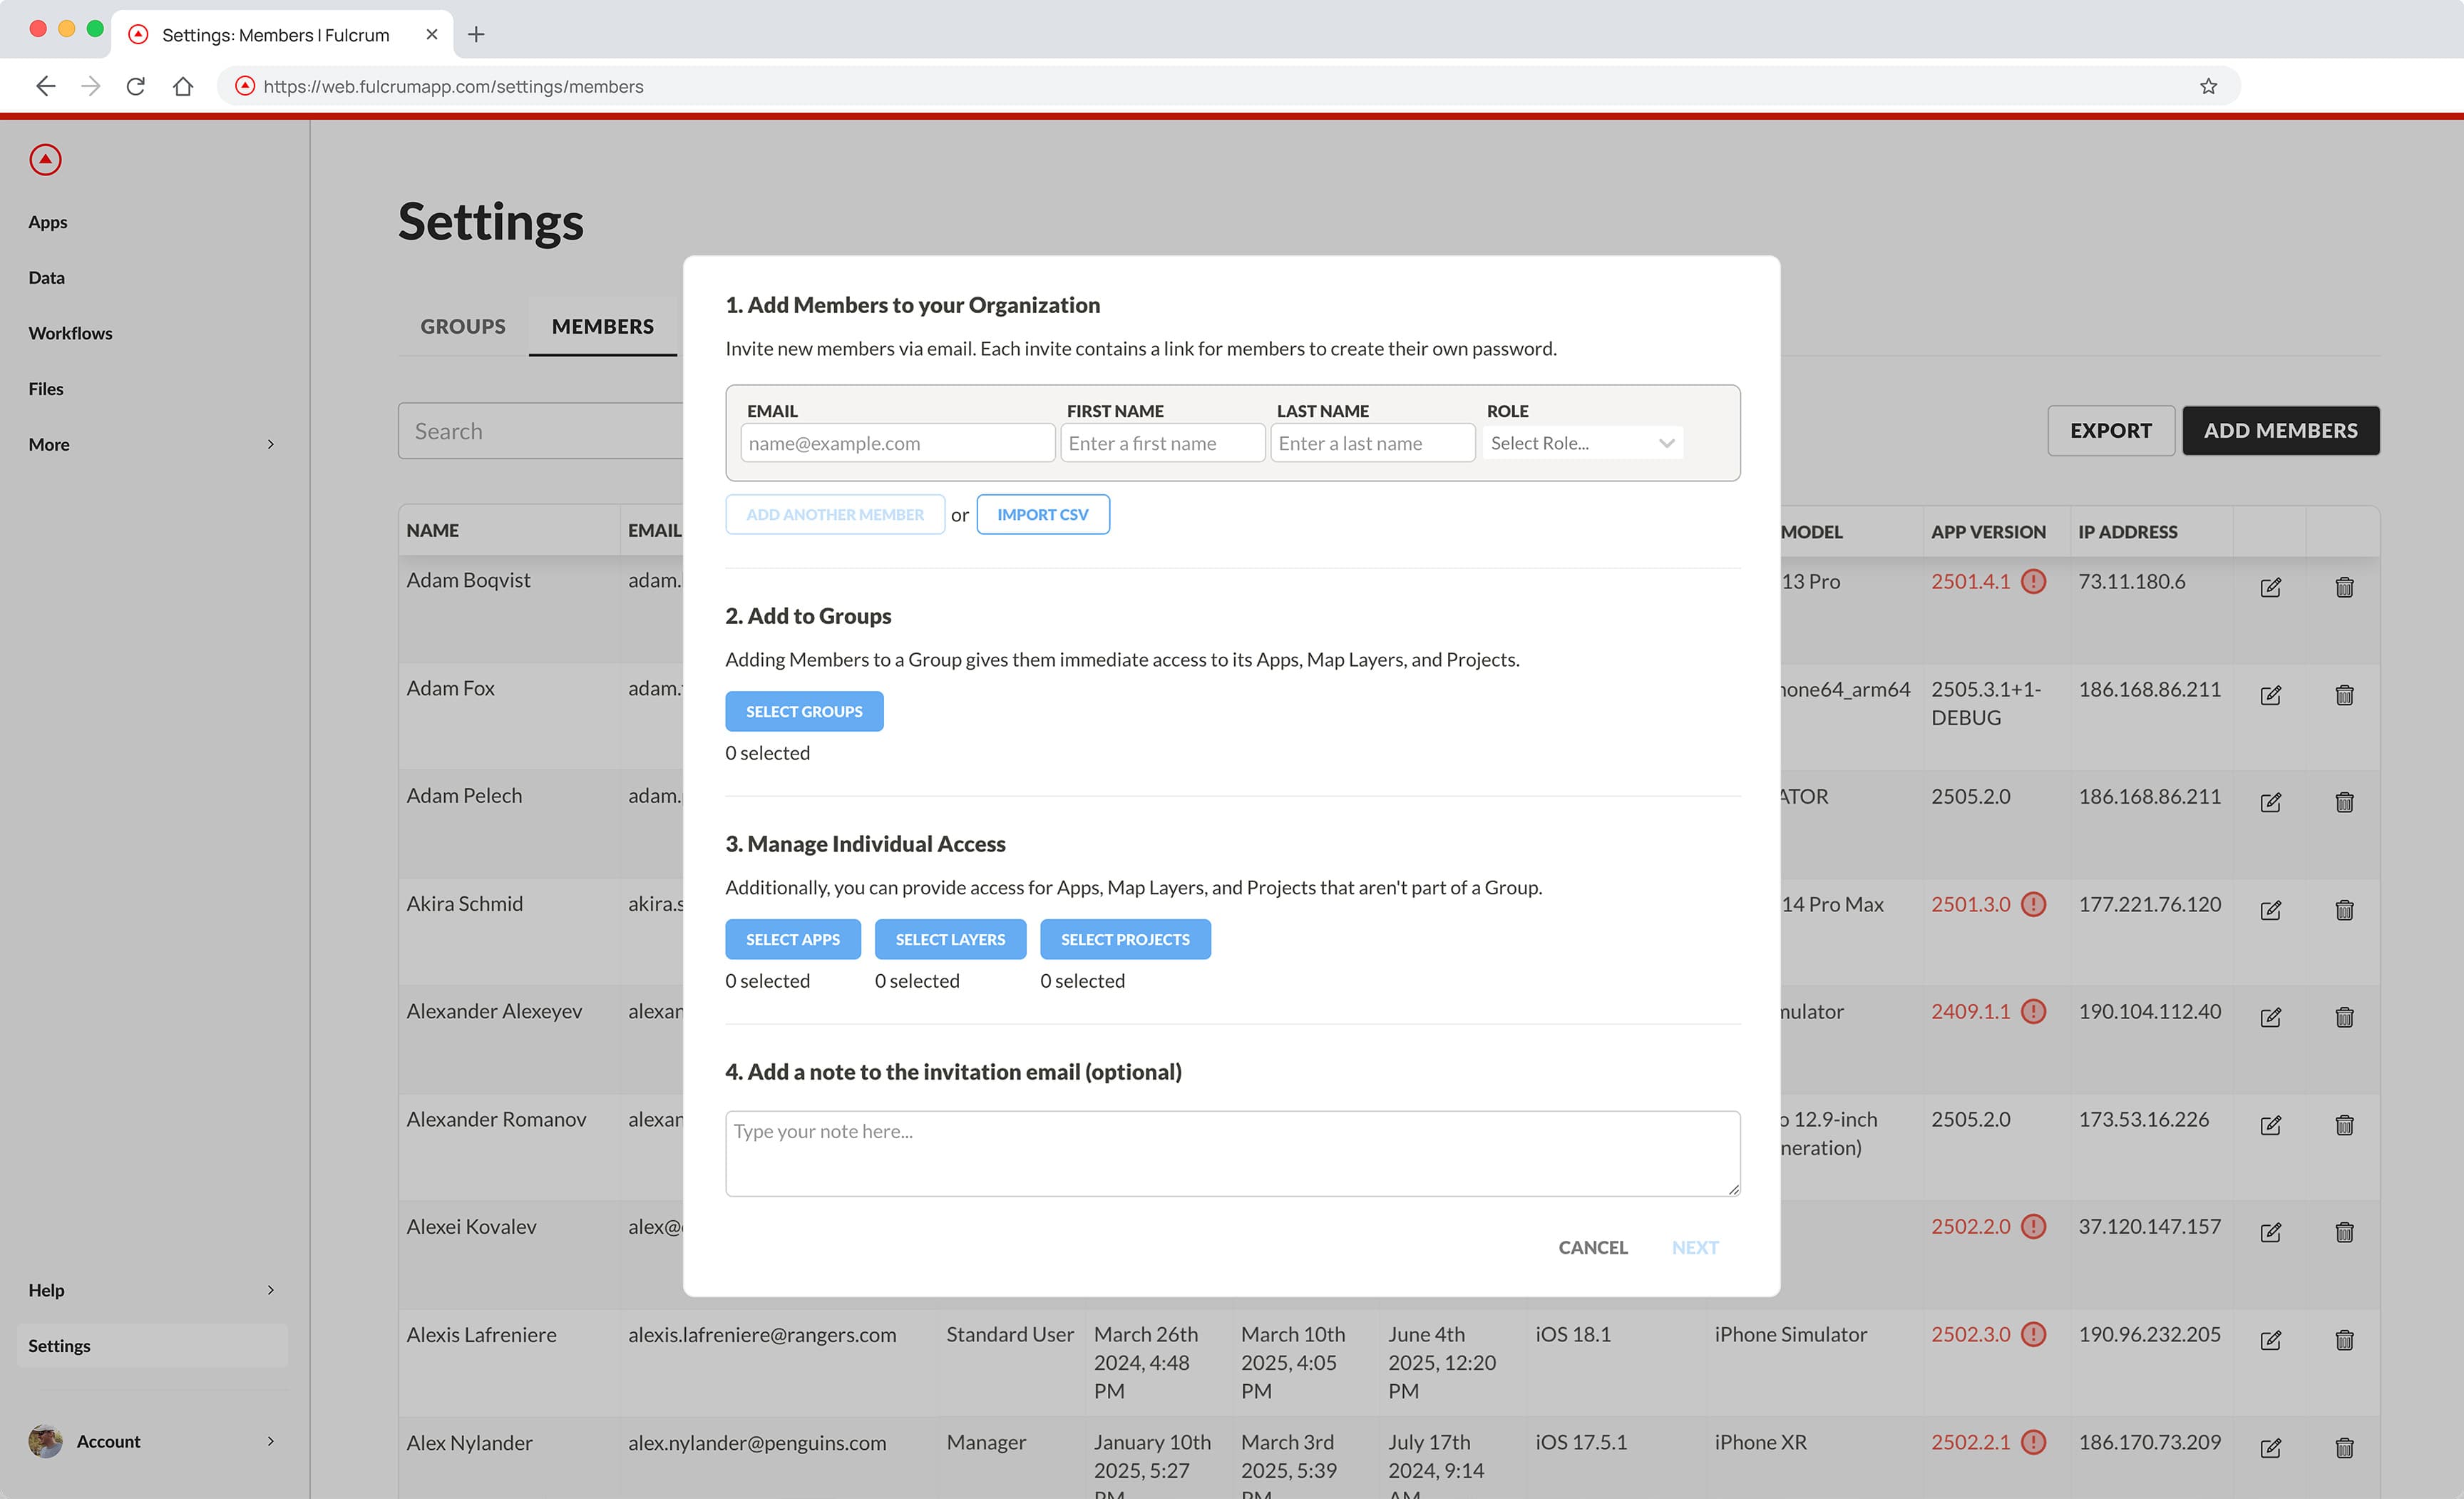Bookmark this page with the star icon

point(2208,86)
